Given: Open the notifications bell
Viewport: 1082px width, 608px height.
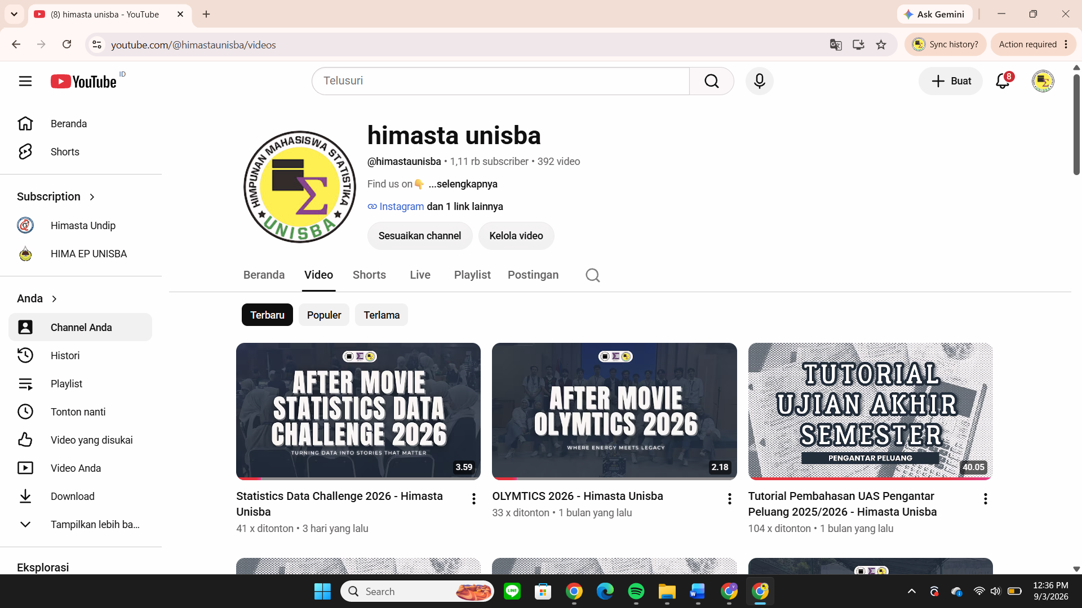Looking at the screenshot, I should coord(1003,81).
